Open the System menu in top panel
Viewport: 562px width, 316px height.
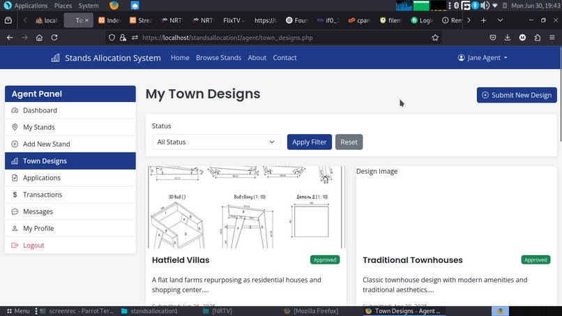click(89, 6)
